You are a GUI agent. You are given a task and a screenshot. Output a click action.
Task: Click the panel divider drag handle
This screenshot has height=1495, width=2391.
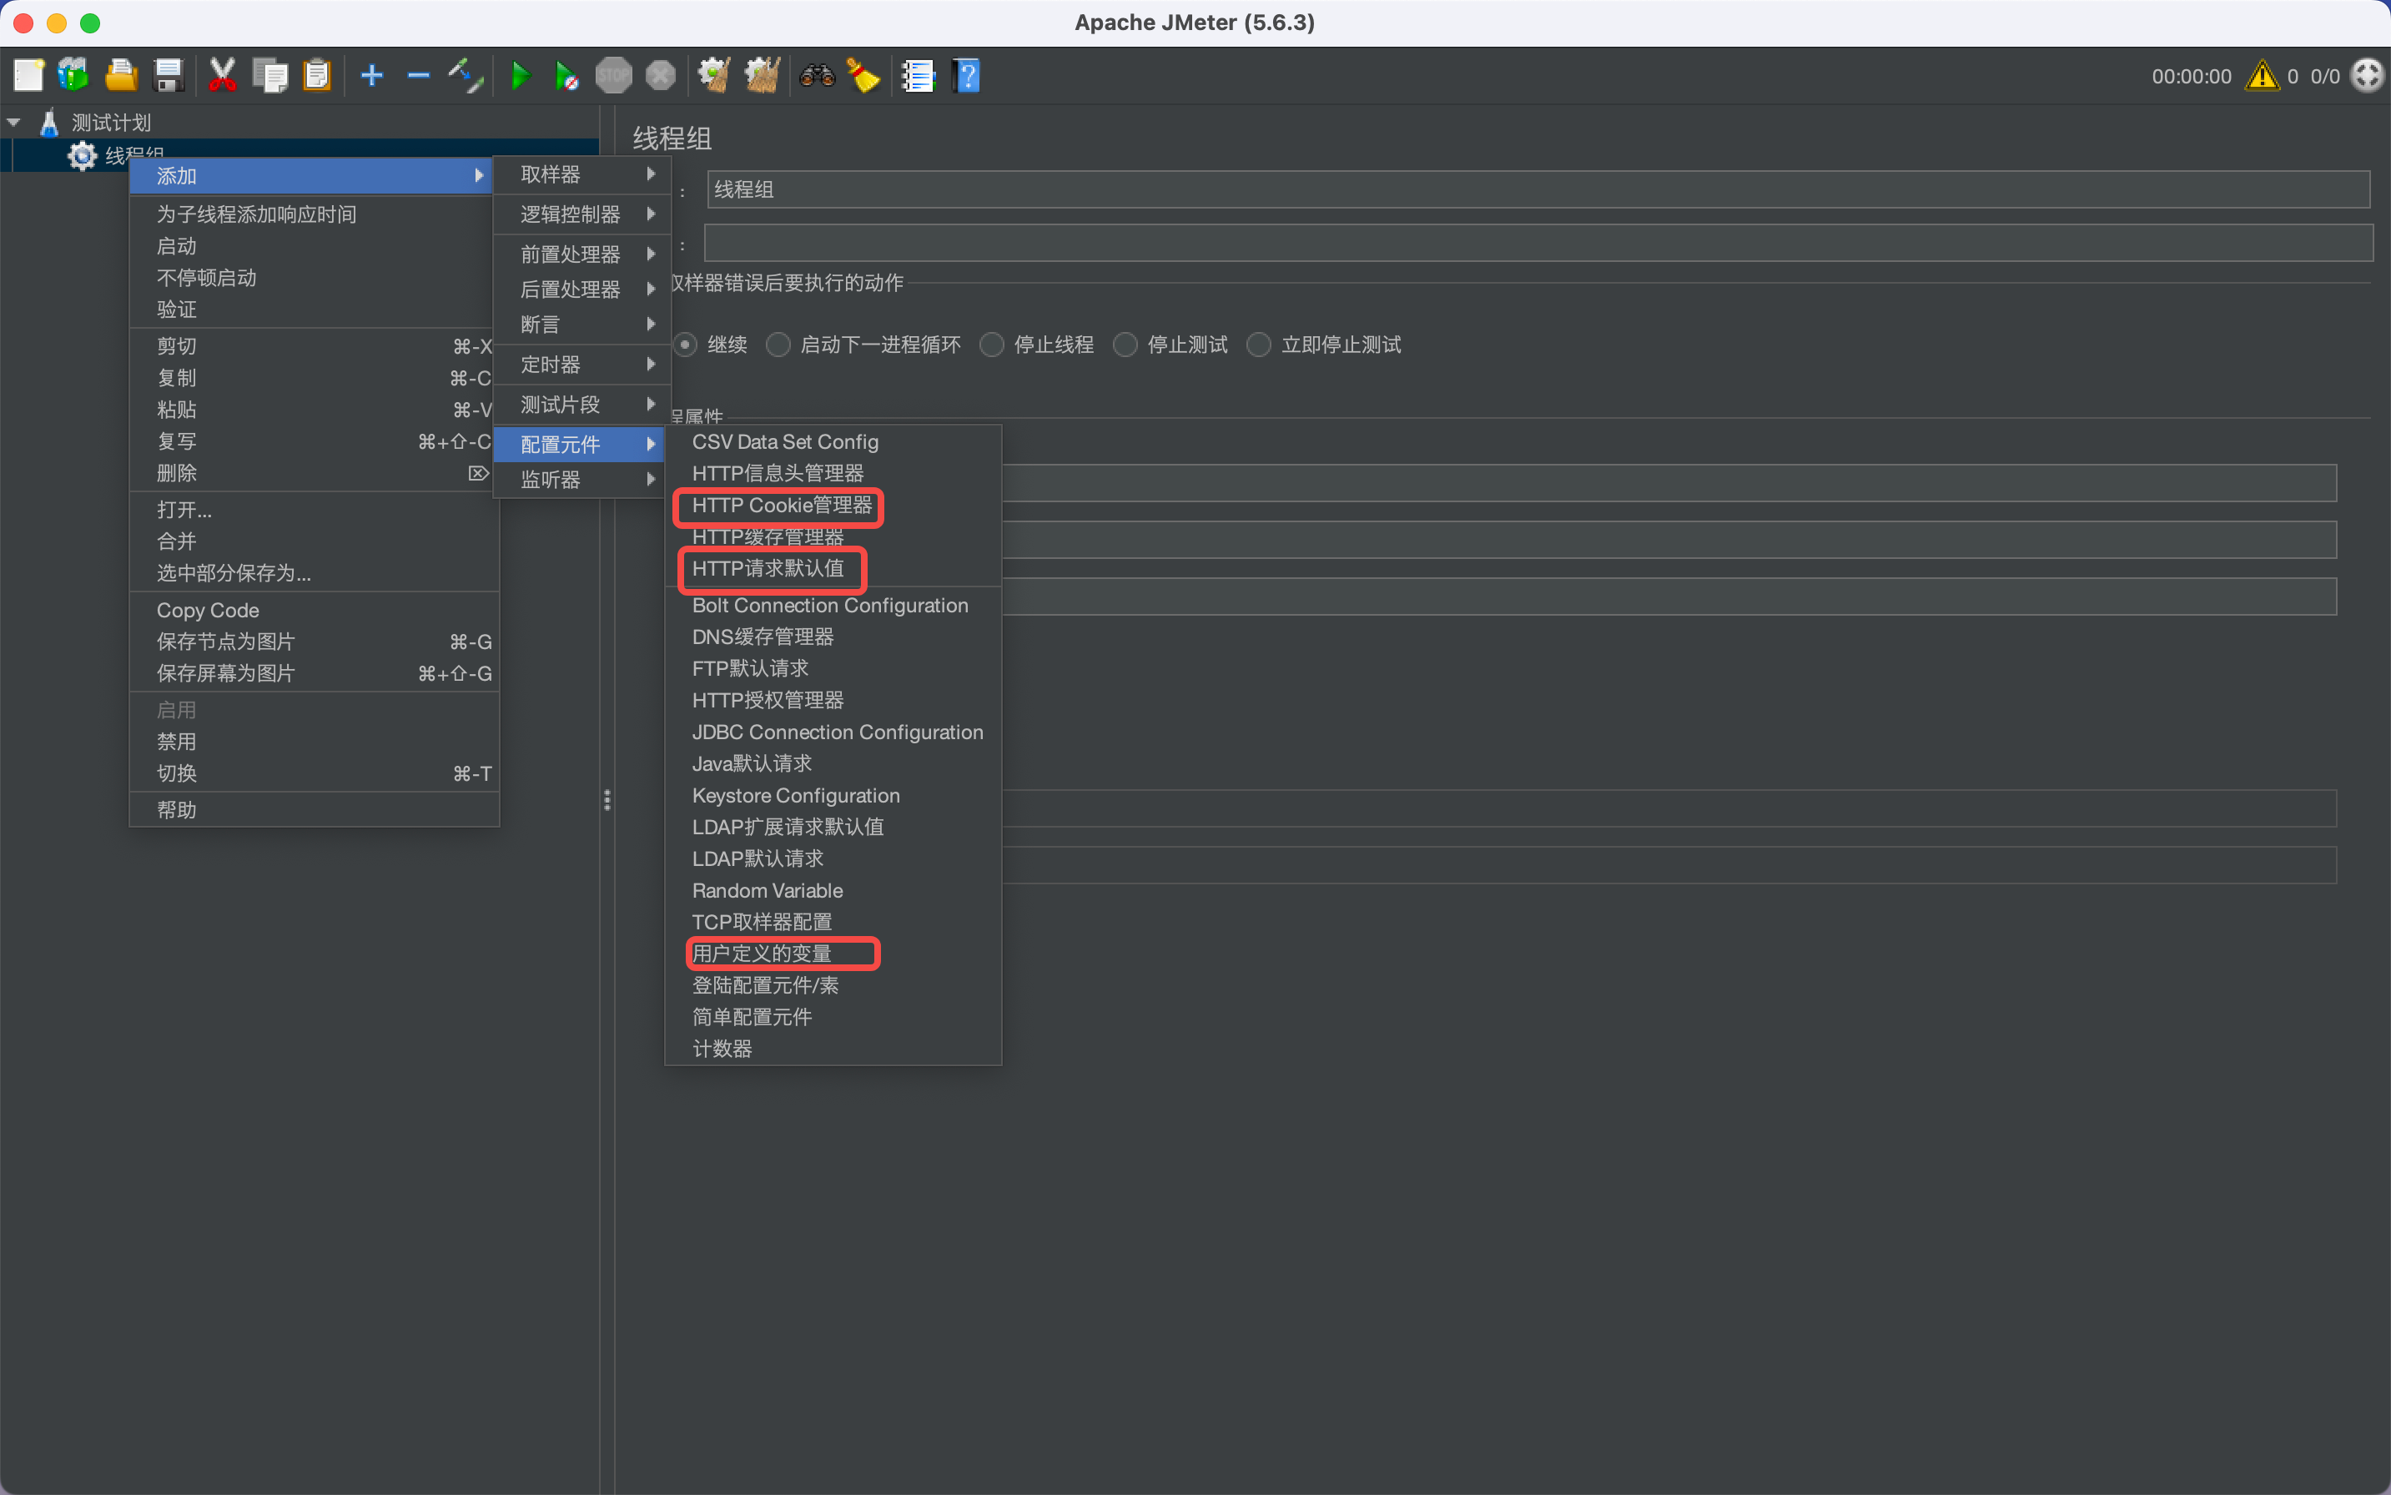coord(607,799)
